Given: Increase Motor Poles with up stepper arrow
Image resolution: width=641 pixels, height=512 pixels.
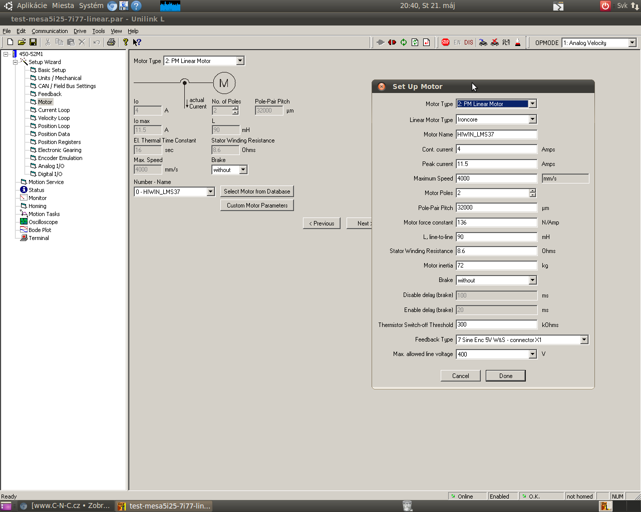Looking at the screenshot, I should (x=532, y=190).
